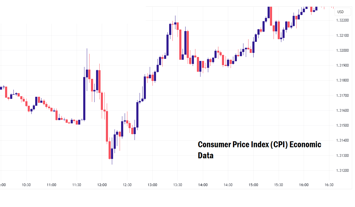Click the bold 14:00 time label
The image size is (355, 207).
click(x=203, y=185)
